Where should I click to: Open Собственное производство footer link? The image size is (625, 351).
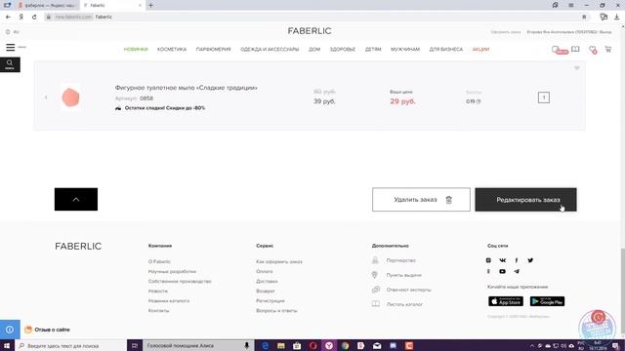(x=180, y=282)
